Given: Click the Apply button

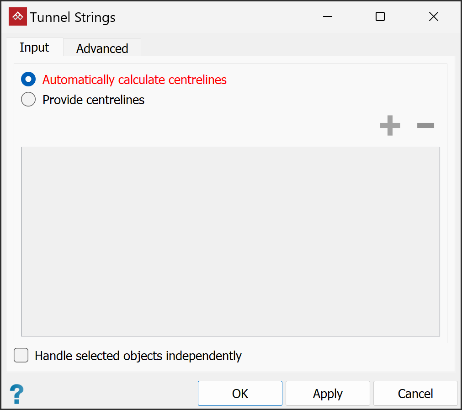Looking at the screenshot, I should [x=328, y=394].
